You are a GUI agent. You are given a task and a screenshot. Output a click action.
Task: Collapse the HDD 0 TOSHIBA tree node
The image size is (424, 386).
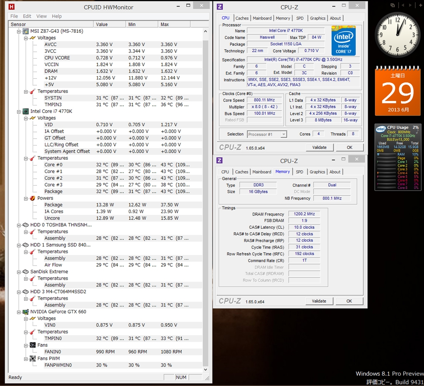[x=19, y=225]
